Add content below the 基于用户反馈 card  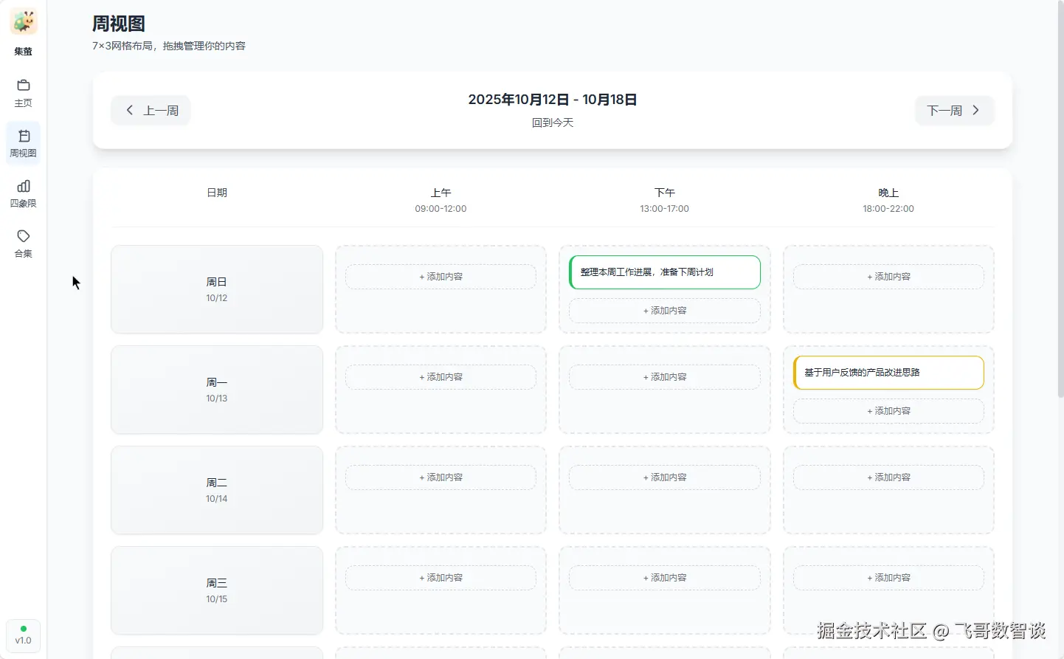(888, 411)
